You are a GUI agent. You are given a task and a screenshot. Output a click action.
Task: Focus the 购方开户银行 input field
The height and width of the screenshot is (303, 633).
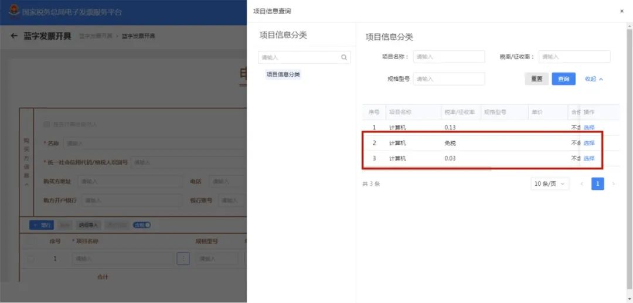pos(132,200)
